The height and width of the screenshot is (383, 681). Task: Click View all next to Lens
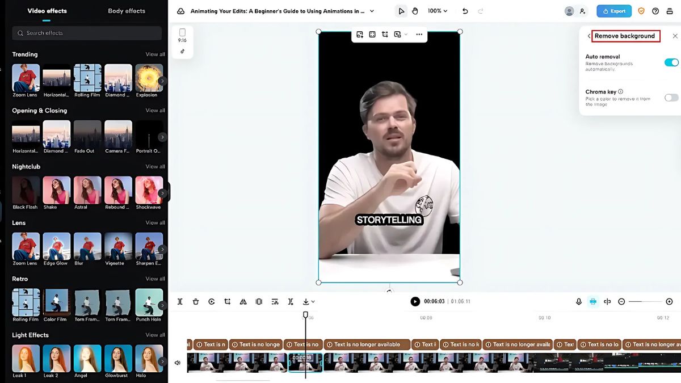click(x=155, y=222)
